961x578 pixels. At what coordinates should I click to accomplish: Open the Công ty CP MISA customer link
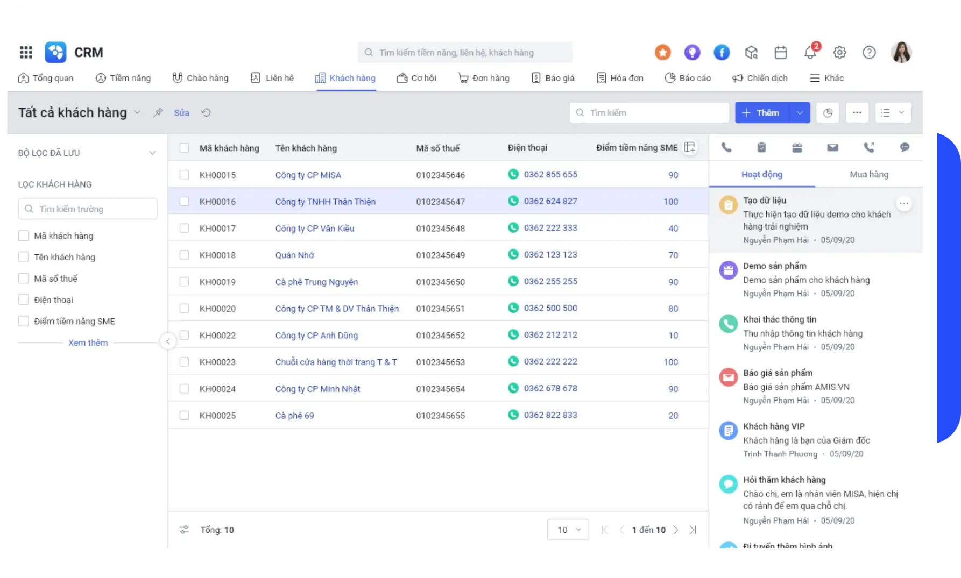pyautogui.click(x=308, y=175)
